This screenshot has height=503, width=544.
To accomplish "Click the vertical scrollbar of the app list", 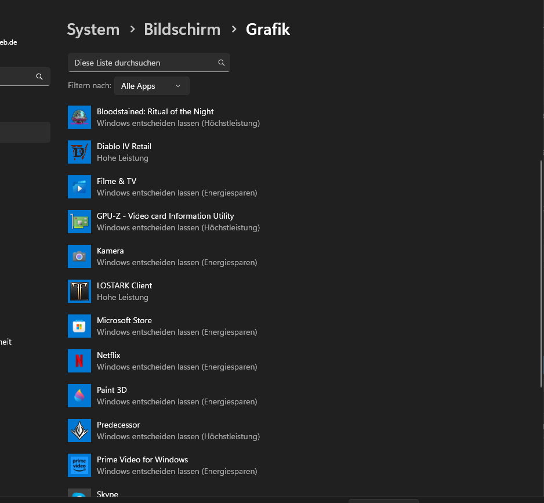I will click(x=541, y=274).
